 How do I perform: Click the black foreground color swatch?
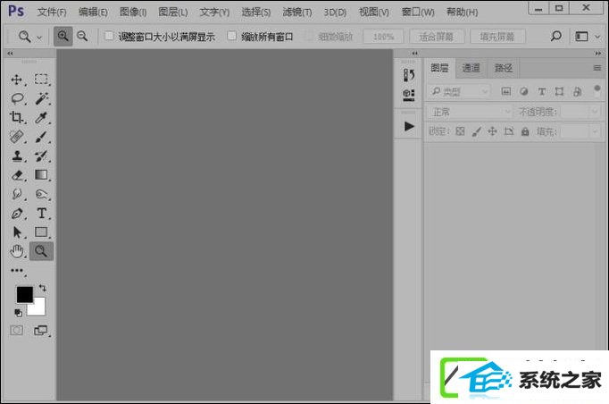click(23, 294)
